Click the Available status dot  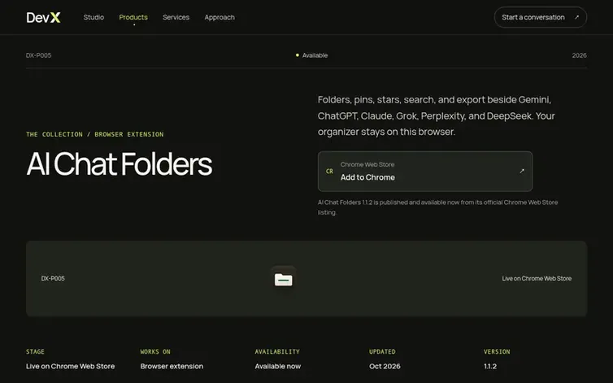tap(297, 55)
